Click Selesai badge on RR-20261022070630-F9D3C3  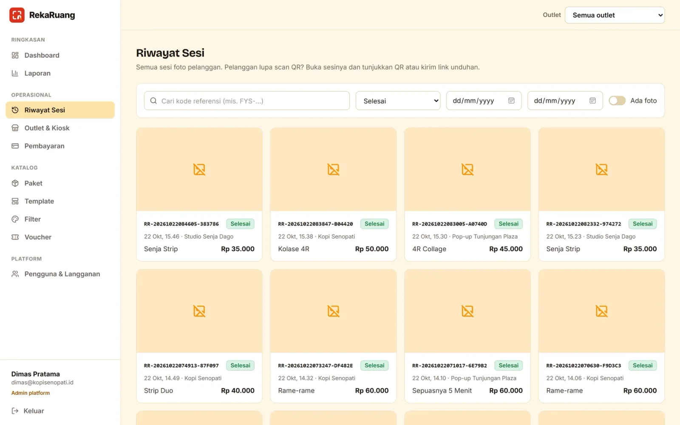point(643,365)
